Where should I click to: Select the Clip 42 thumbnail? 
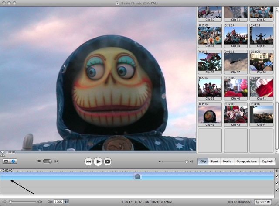pos(210,114)
